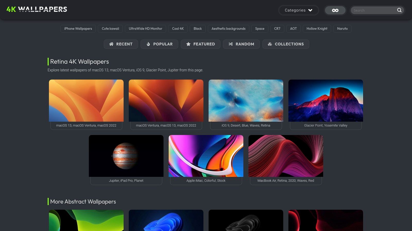Open the Naruto tag
The width and height of the screenshot is (412, 231).
[342, 29]
